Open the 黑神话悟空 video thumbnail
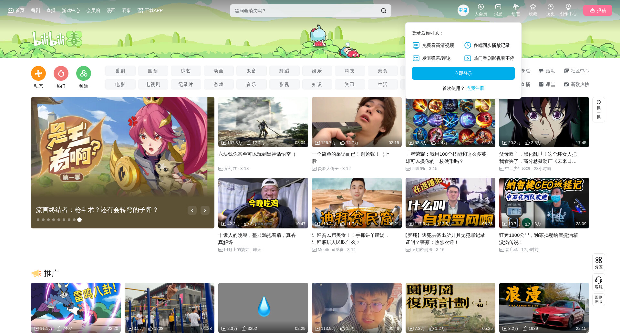 click(263, 122)
